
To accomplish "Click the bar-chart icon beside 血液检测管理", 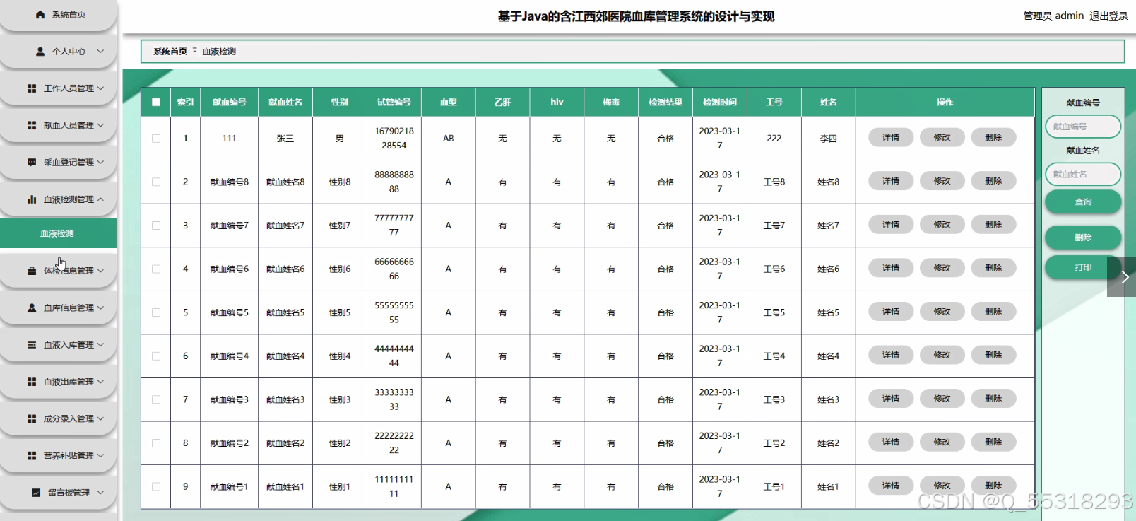I will tap(32, 199).
